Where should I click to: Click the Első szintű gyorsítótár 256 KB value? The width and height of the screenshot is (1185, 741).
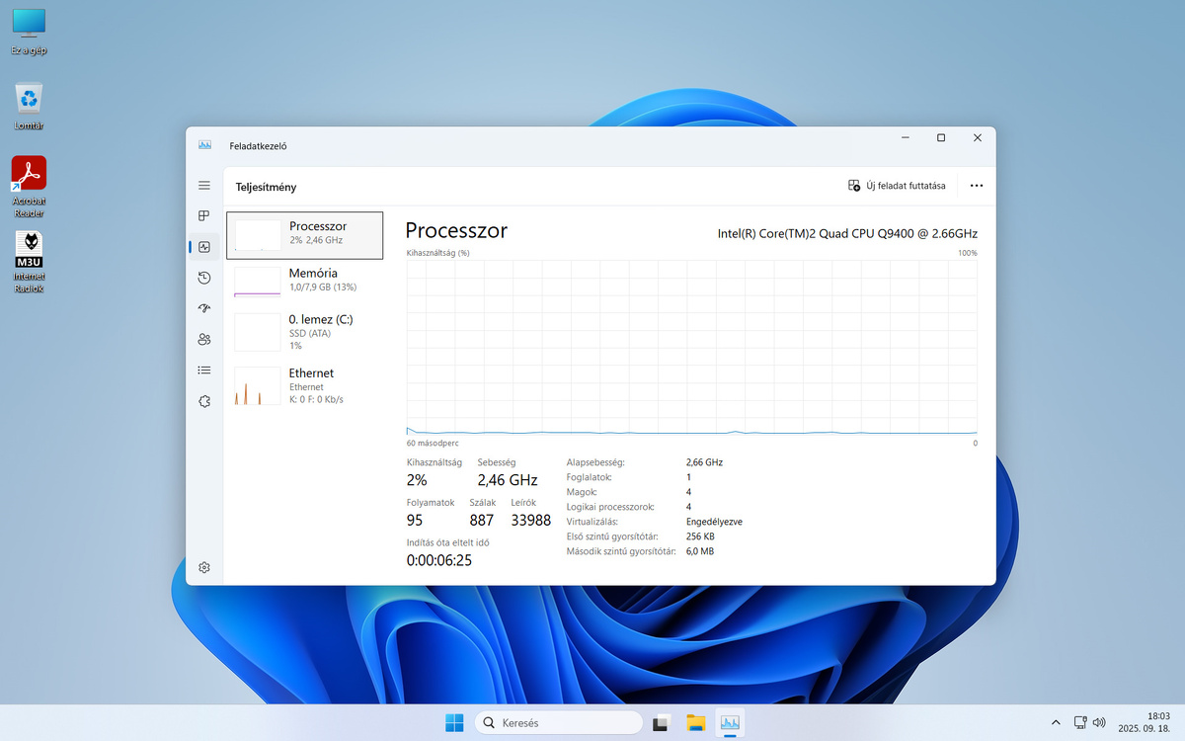coord(701,536)
